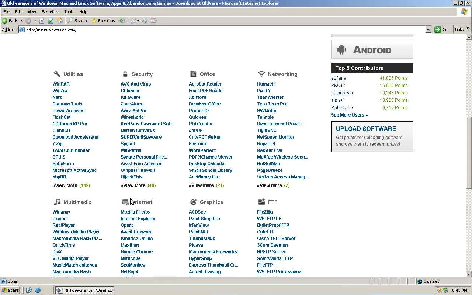472x295 pixels.
Task: Open the FileZilla link
Action: 265,212
